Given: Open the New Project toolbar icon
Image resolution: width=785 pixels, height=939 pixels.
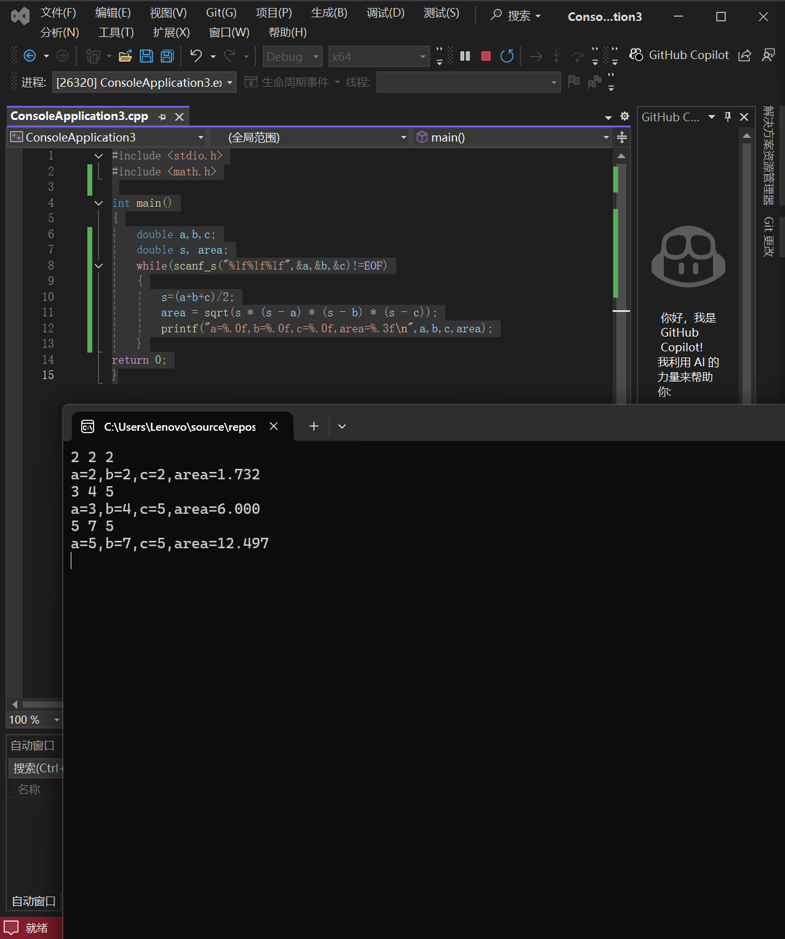Looking at the screenshot, I should pyautogui.click(x=93, y=56).
